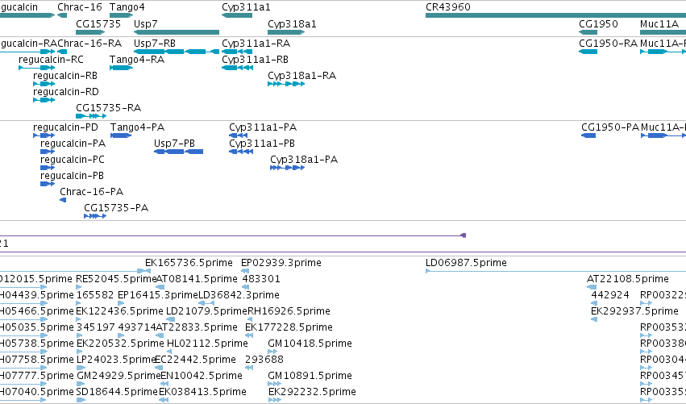Click protein label regucalcin-PD

click(65, 127)
